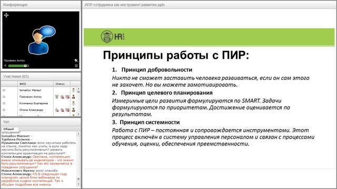The image size is (337, 189).
Task: Click second status icon for Просвкин Антон
Action: 62,97
